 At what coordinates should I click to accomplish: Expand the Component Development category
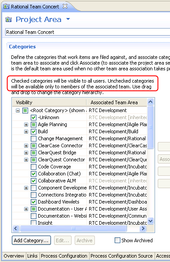[26, 188]
